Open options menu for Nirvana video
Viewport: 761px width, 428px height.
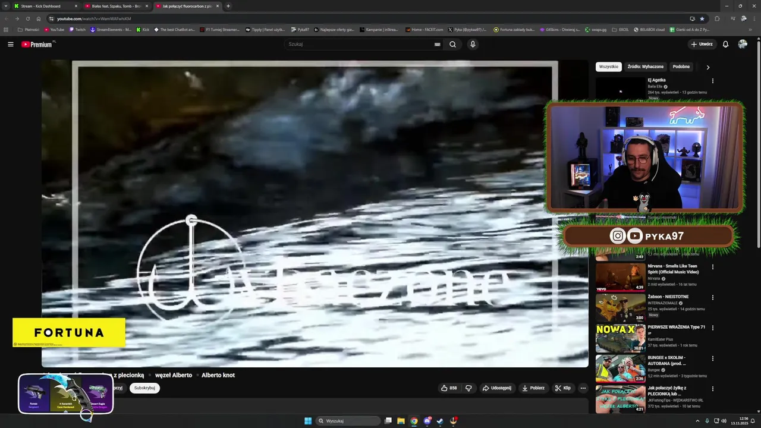[712, 267]
